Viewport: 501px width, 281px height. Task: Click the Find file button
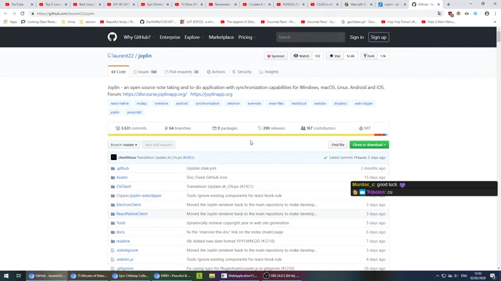pos(338,144)
